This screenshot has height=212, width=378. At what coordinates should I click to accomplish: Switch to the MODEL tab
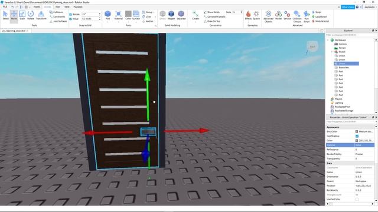tap(47, 7)
